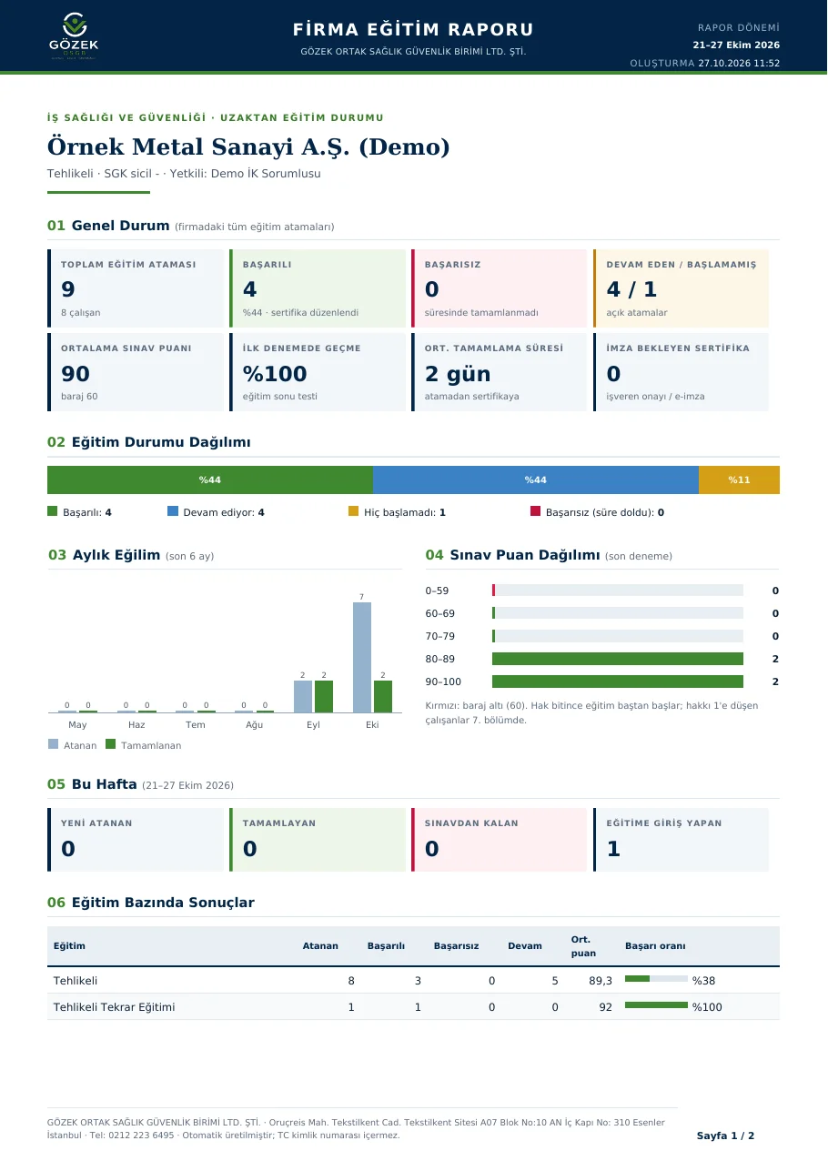Click the blue Devam ediyor legend swatch
The width and height of the screenshot is (828, 1171).
click(x=173, y=511)
